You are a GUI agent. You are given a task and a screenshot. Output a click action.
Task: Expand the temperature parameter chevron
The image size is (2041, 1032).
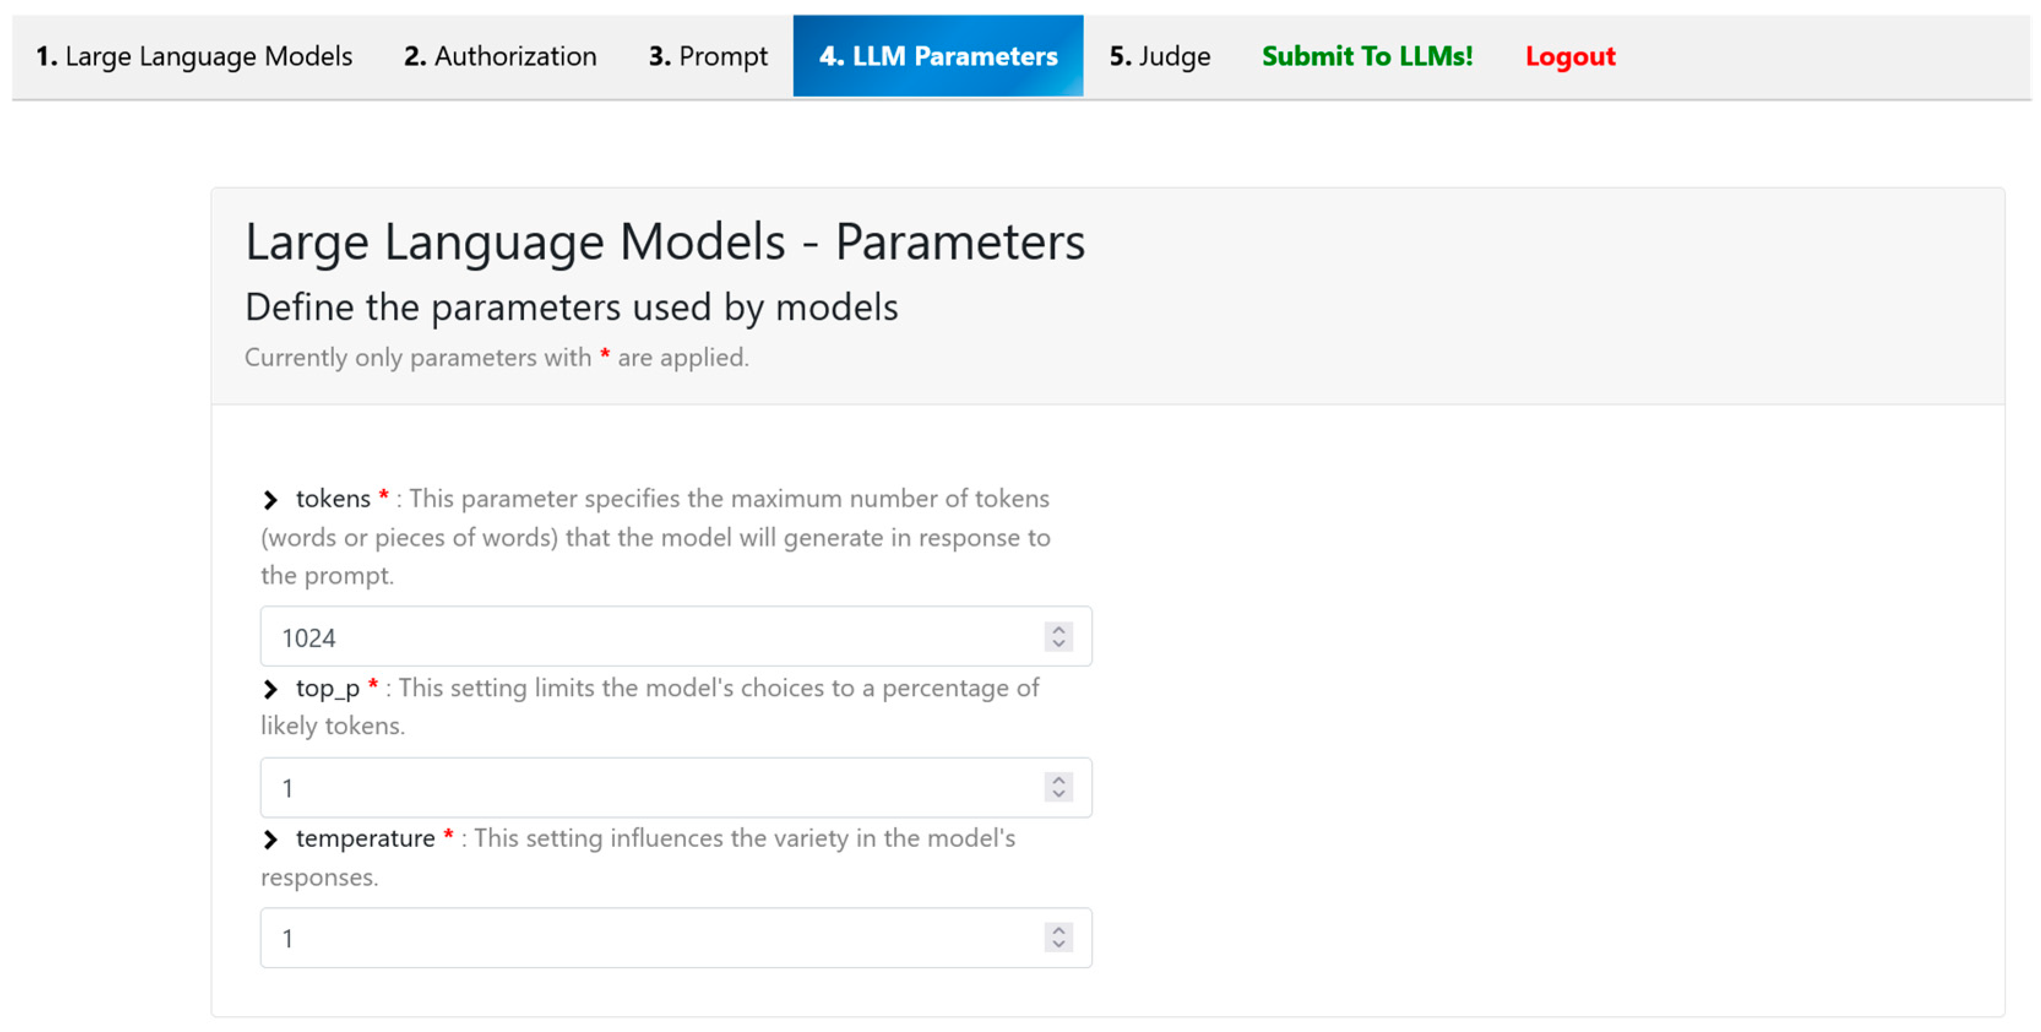point(270,840)
